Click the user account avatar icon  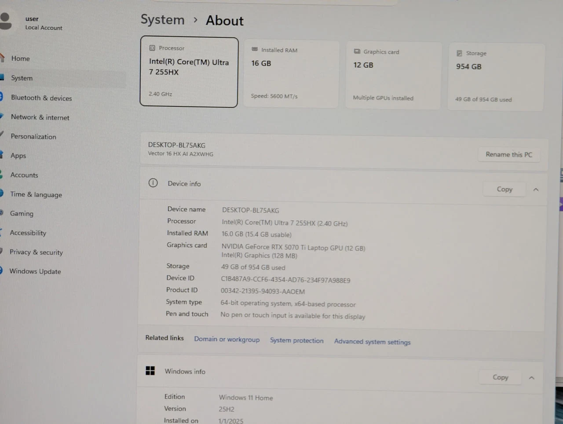coord(5,21)
